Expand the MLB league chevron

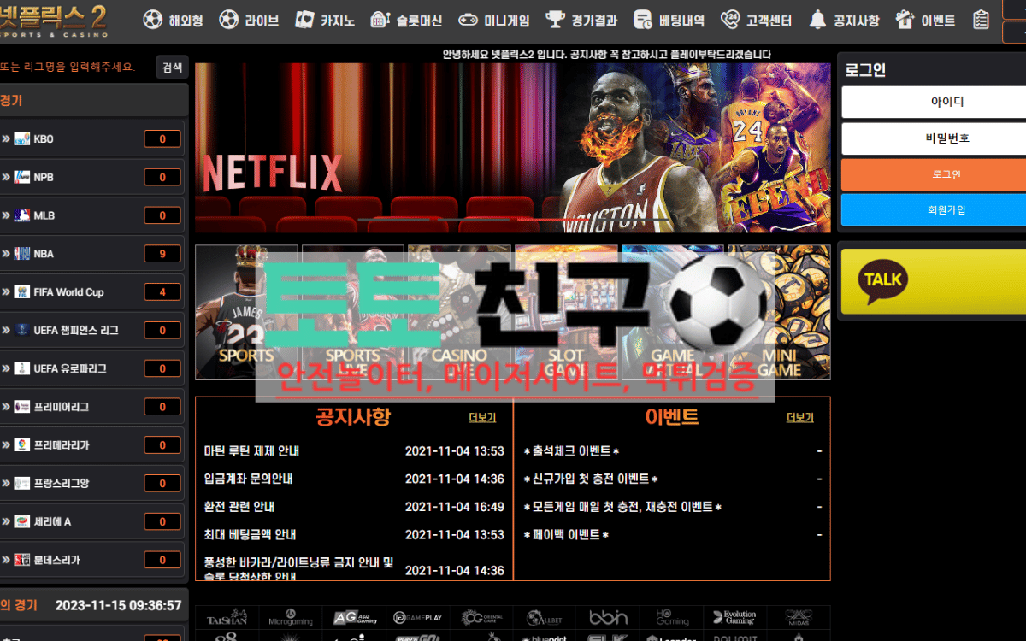tap(6, 215)
